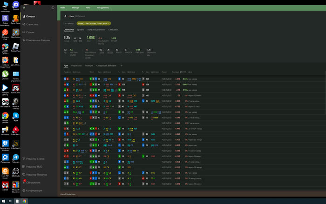Open the Импорт menu
The width and height of the screenshot is (326, 204).
[75, 8]
